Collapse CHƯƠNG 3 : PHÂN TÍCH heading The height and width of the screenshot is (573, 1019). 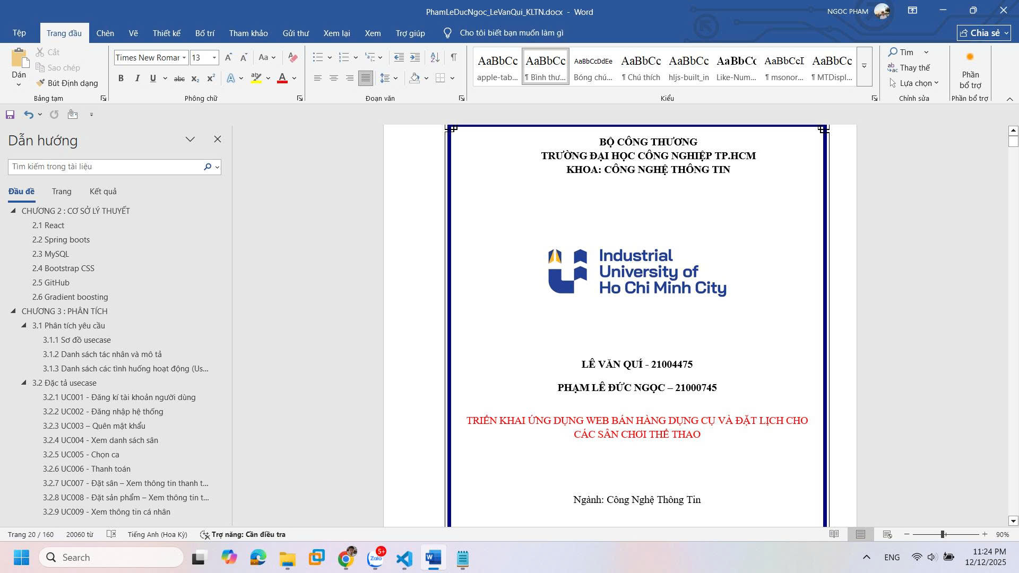point(13,311)
